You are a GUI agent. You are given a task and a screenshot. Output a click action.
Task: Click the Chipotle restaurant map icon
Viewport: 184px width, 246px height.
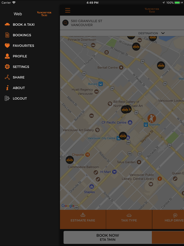(88, 155)
